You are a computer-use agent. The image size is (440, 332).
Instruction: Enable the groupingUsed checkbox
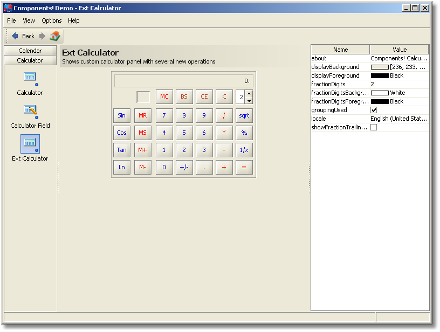point(374,110)
